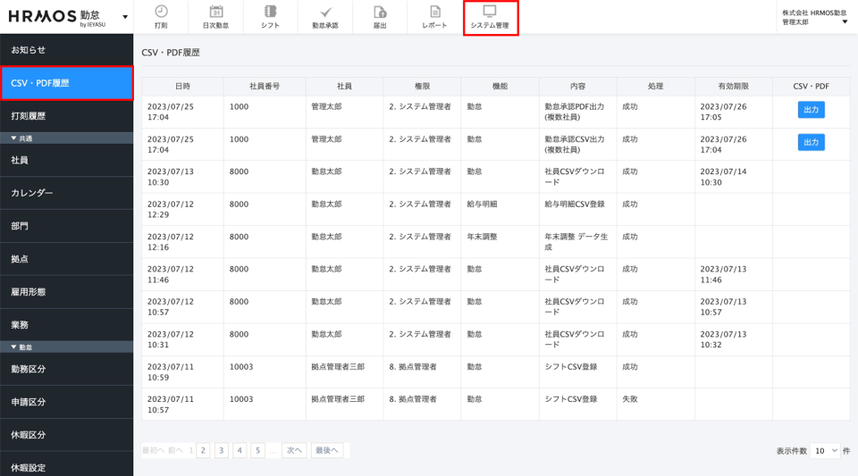The width and height of the screenshot is (858, 476).
Task: Click the 社員番号 column header
Action: click(x=265, y=87)
